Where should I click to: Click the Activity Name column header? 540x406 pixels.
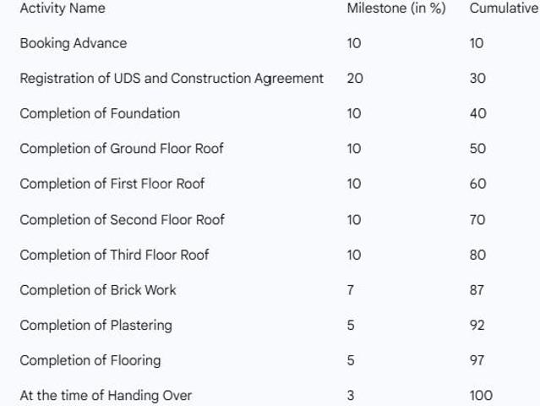63,8
